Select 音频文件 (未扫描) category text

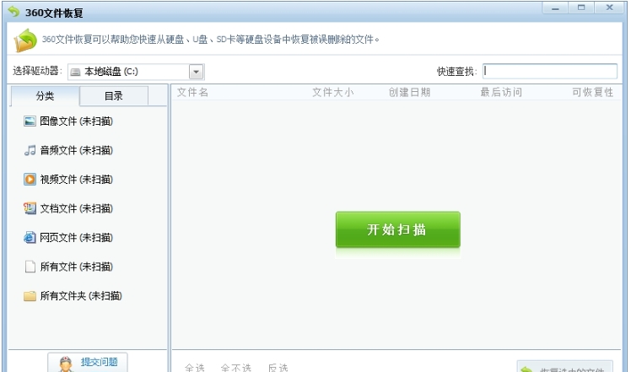tap(77, 150)
